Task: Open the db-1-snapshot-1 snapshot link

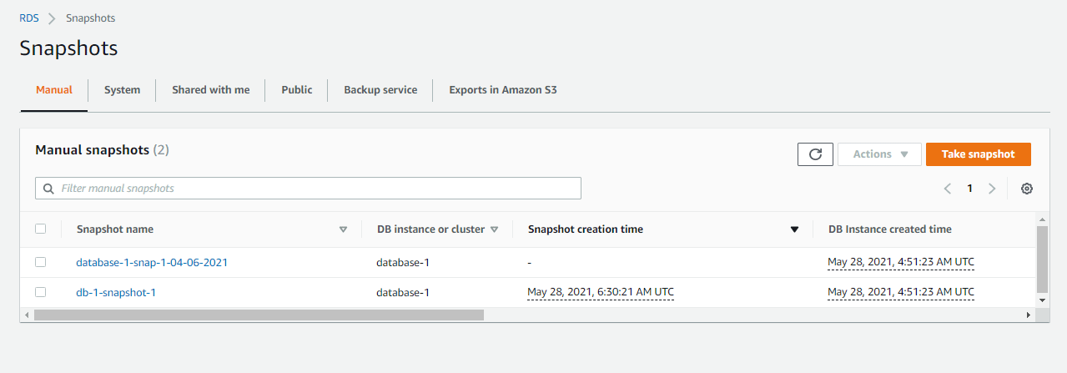Action: point(116,292)
